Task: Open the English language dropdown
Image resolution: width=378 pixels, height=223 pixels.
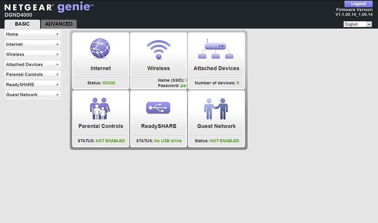Action: [x=358, y=24]
